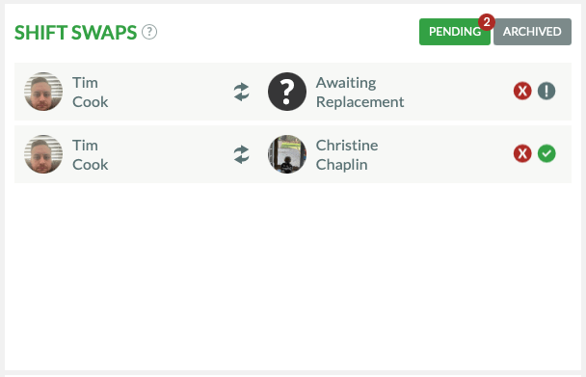
Task: Open the Shift Swaps help question mark
Action: point(149,32)
